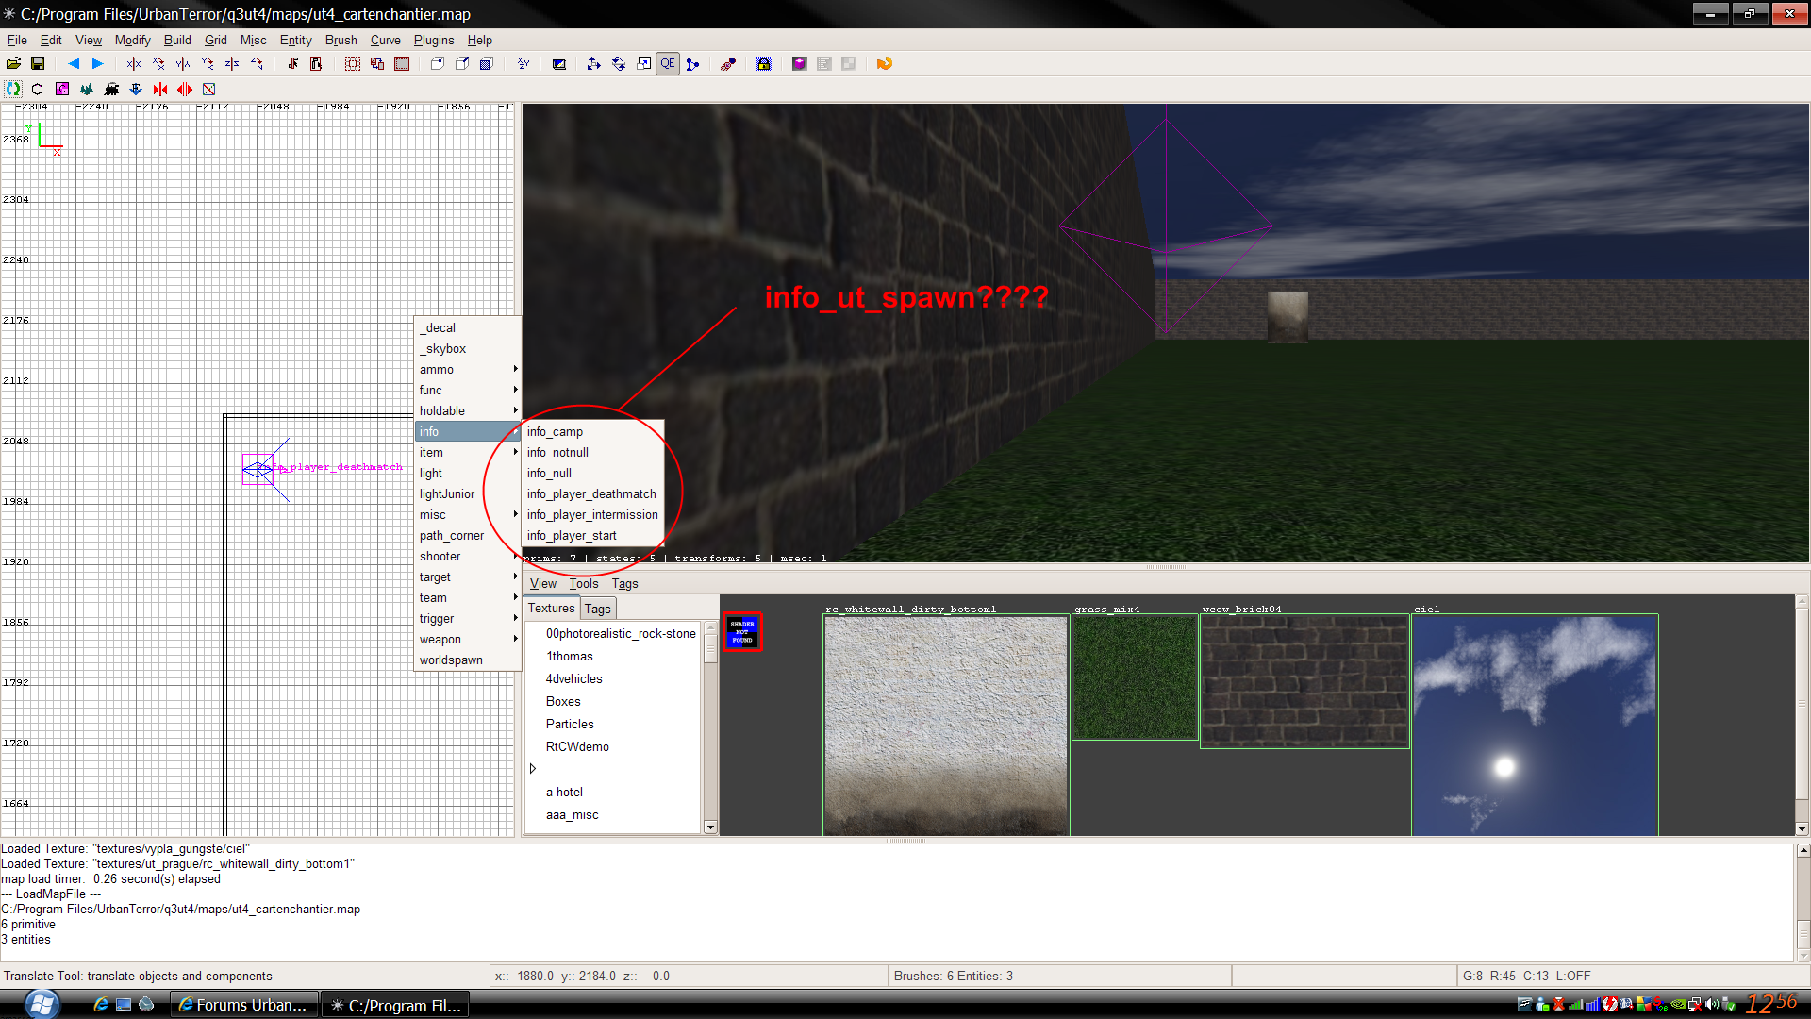Click the magenta Caulk selection plugin icon
This screenshot has width=1811, height=1019.
click(x=62, y=89)
